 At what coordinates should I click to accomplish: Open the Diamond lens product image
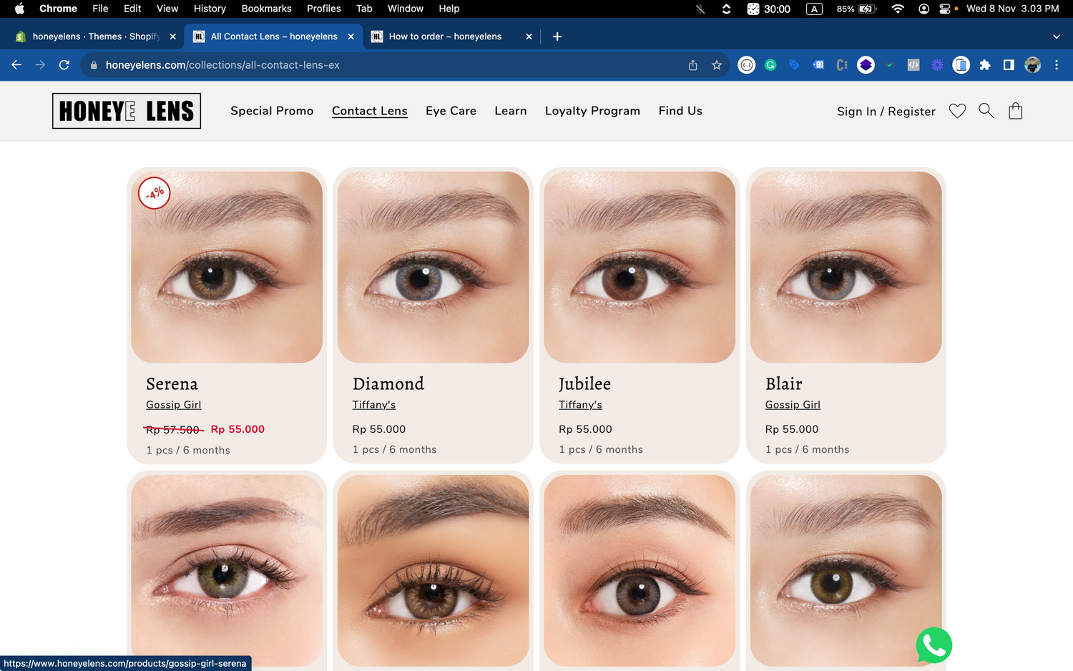[x=433, y=267]
